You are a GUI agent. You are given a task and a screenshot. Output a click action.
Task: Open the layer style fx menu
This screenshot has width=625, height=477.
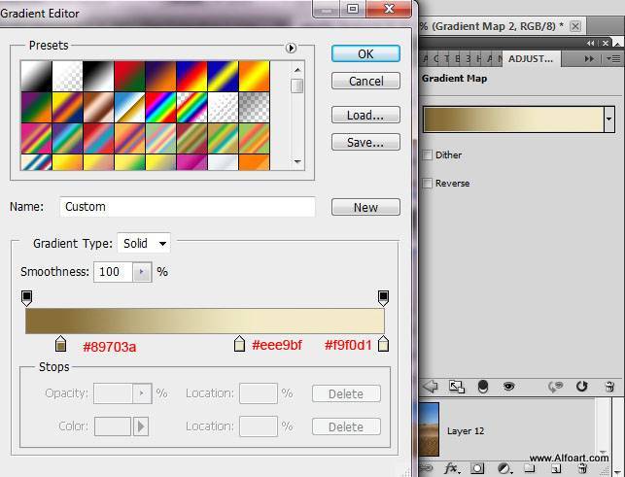click(452, 467)
